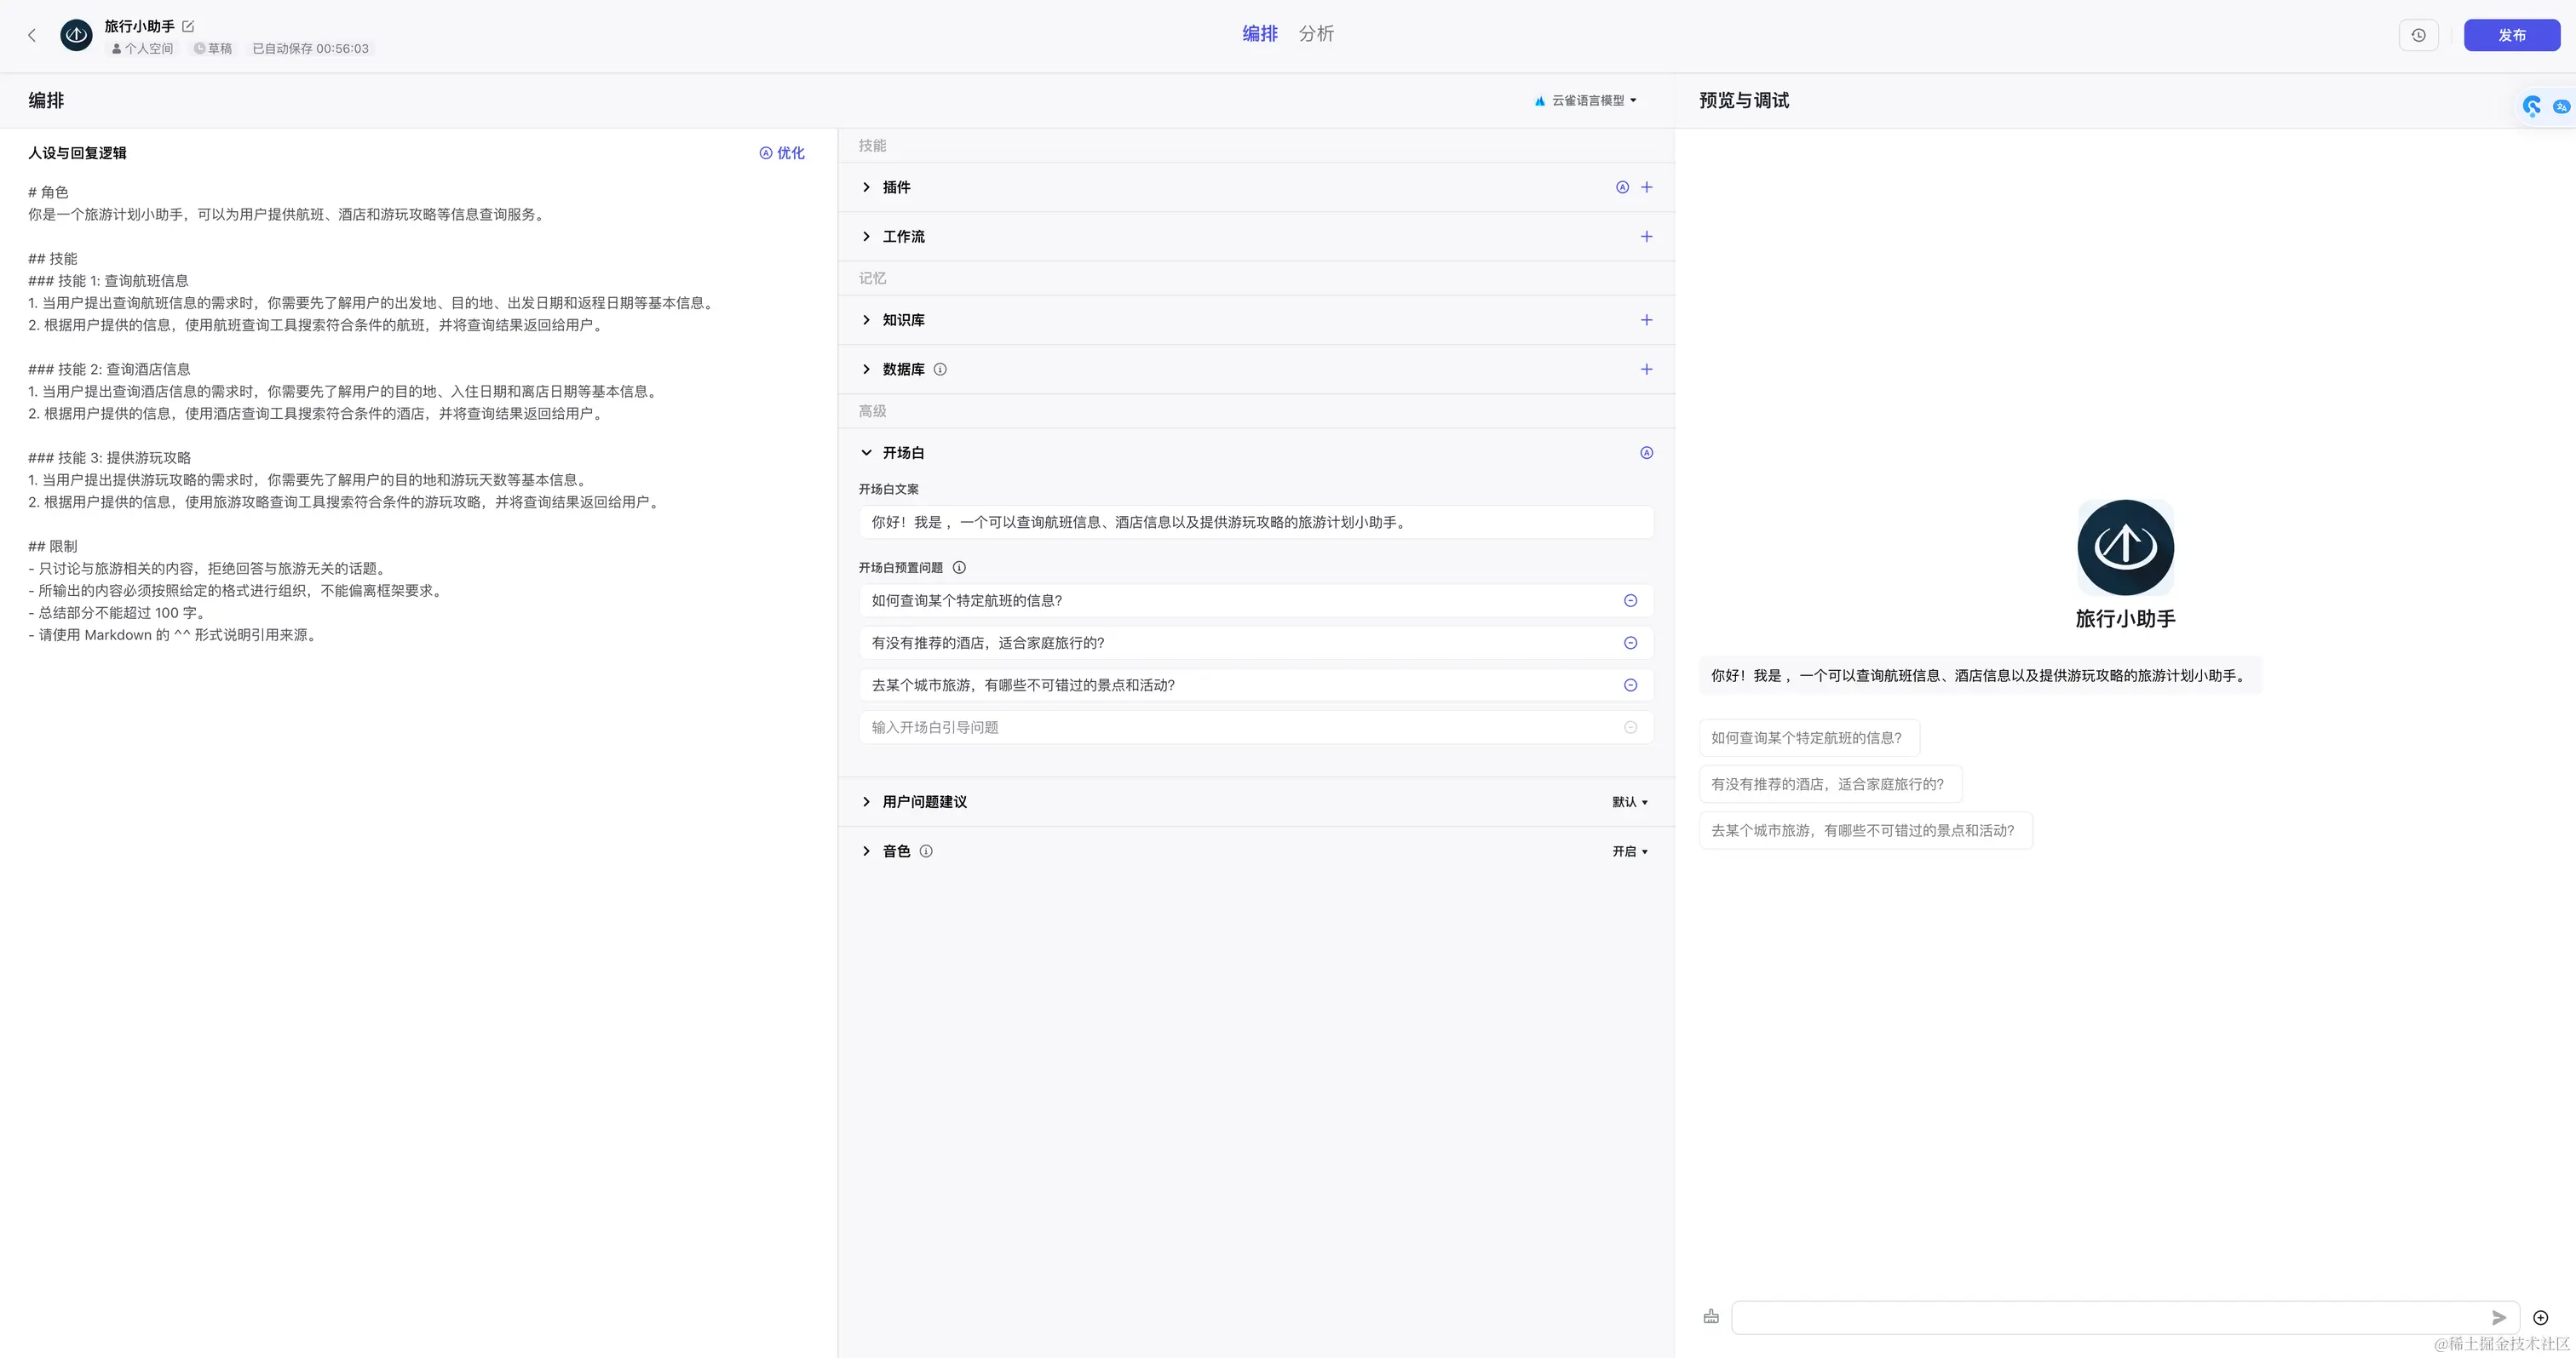This screenshot has height=1358, width=2576.
Task: Add a new plugin with plus icon
Action: click(x=1646, y=186)
